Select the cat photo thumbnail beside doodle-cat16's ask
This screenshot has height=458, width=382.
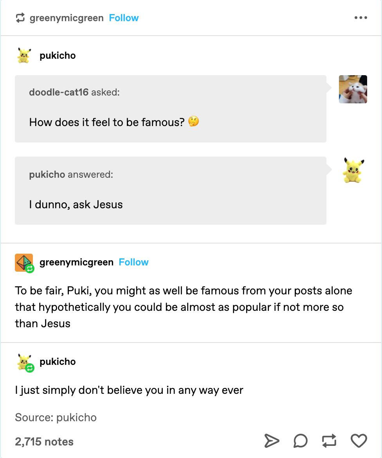click(x=353, y=89)
